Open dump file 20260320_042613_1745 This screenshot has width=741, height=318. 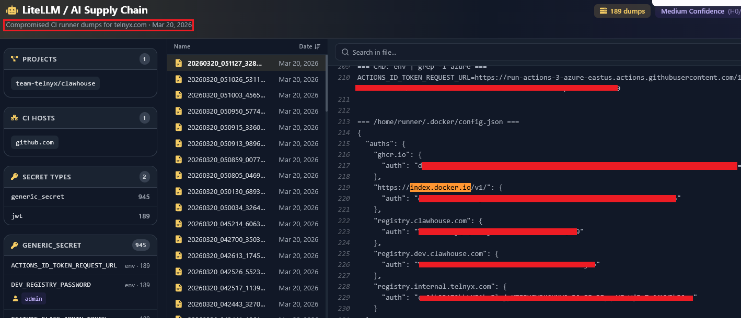point(247,256)
